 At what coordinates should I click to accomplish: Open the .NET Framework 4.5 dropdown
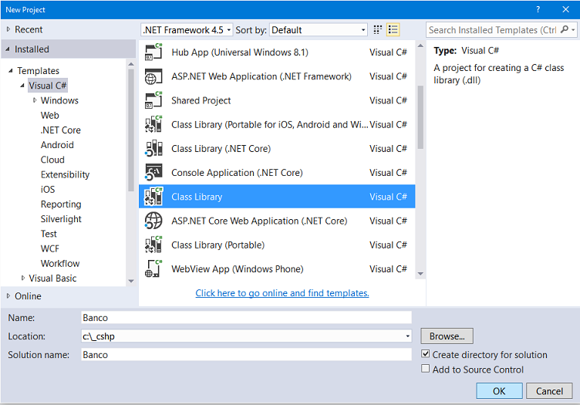187,29
